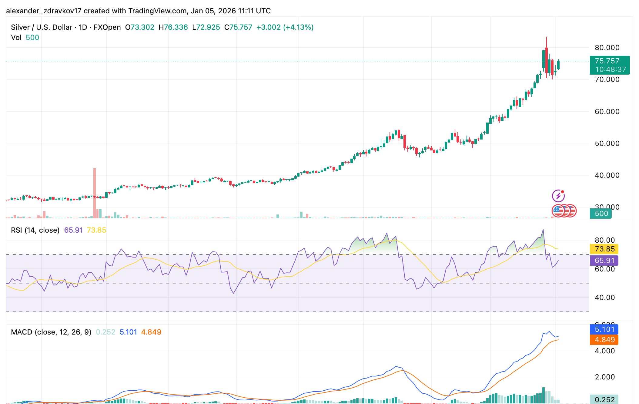Click the 40.00 label on RSI axis
This screenshot has width=639, height=404.
(604, 298)
